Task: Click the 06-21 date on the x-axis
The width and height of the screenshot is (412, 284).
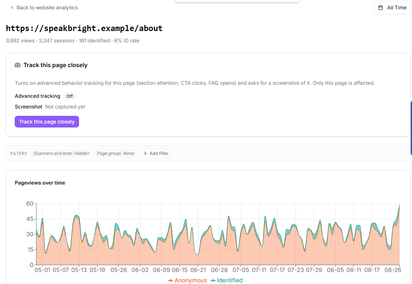Action: (x=198, y=270)
